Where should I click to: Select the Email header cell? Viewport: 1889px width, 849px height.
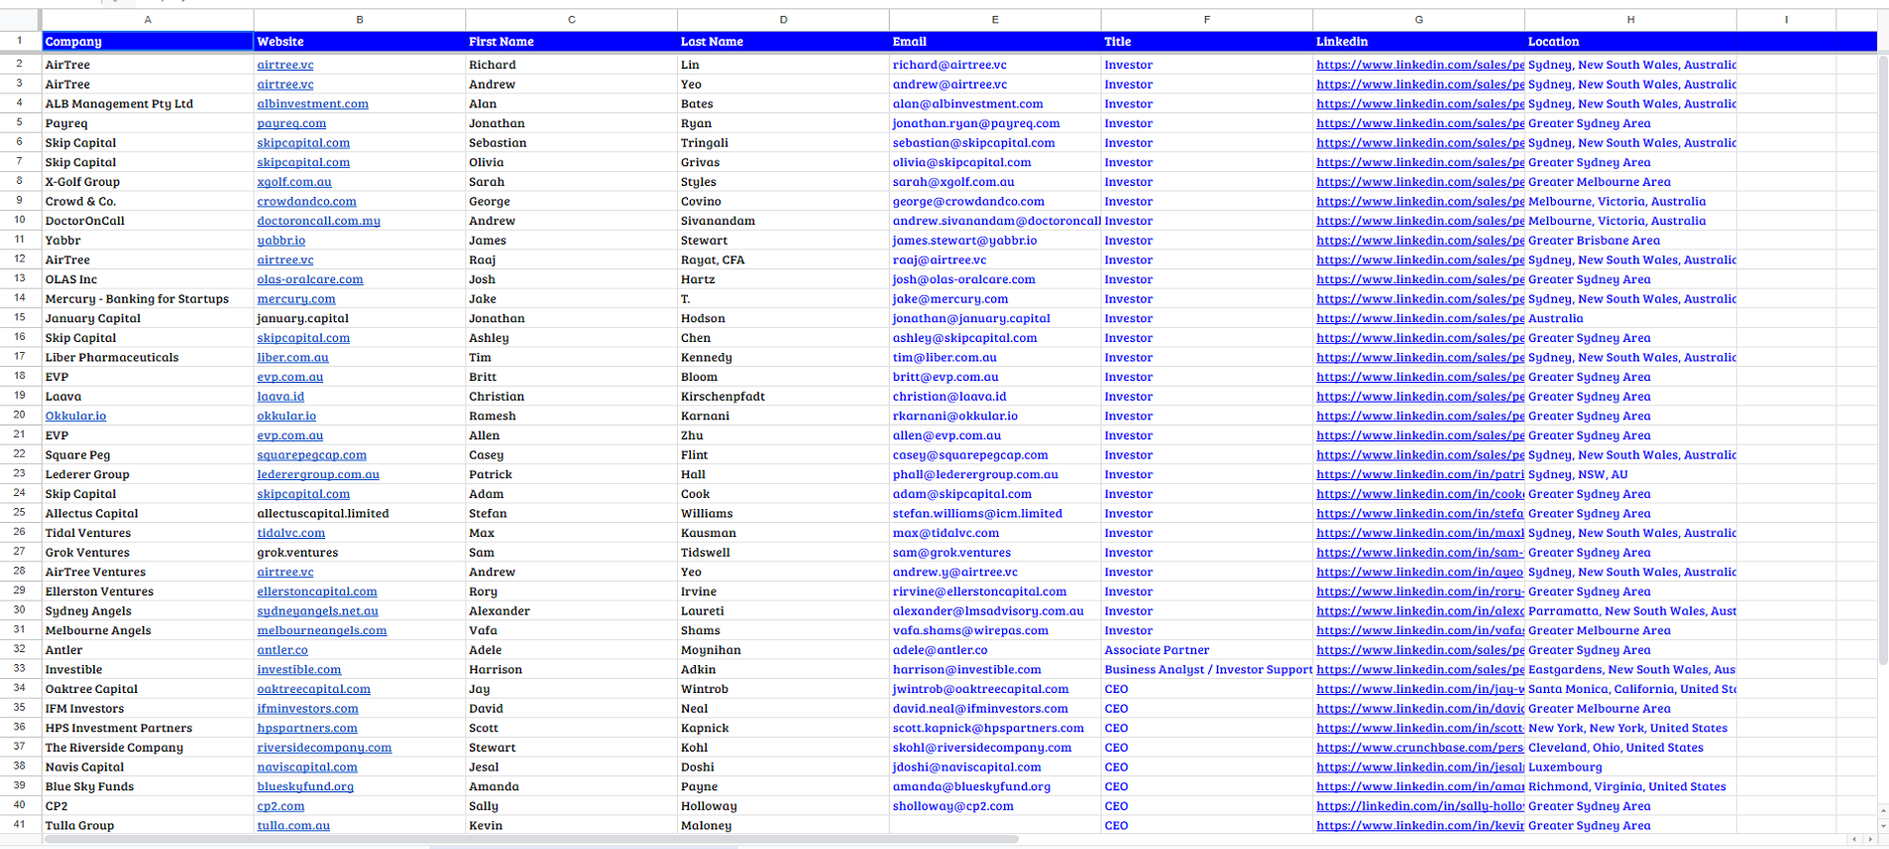(994, 42)
